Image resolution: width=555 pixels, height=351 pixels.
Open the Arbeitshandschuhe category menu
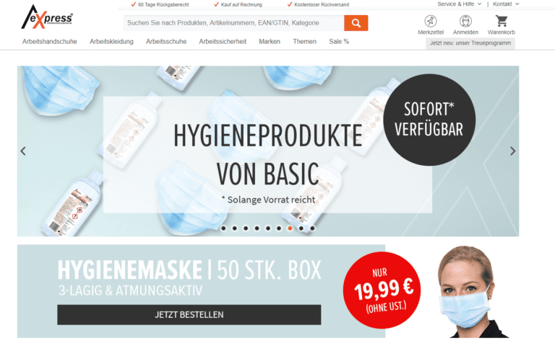50,41
